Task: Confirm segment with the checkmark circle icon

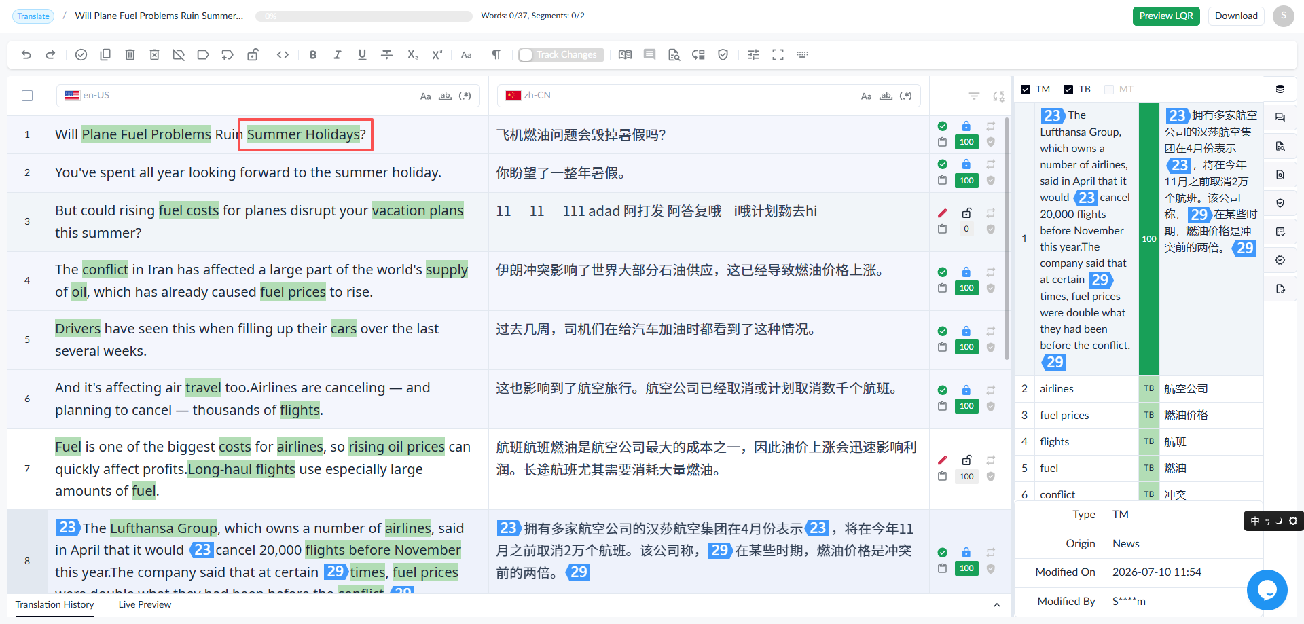Action: point(81,55)
